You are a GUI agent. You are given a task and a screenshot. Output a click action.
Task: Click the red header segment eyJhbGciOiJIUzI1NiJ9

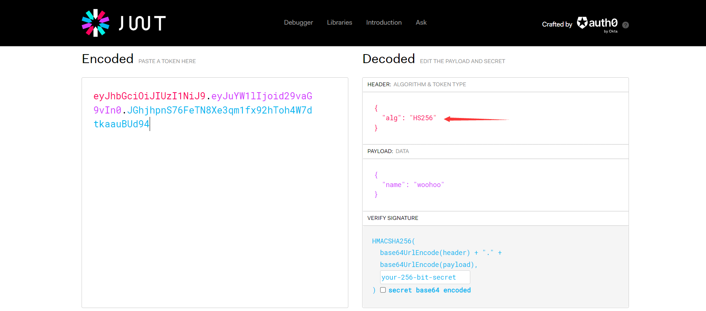(149, 96)
